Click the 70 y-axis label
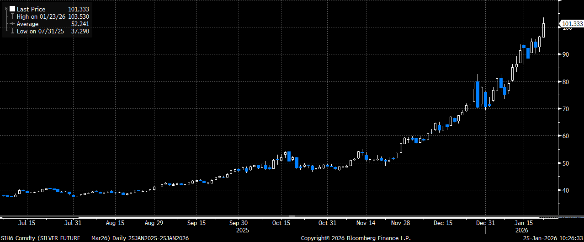Screen dimensions: 584x242 (x=566, y=109)
